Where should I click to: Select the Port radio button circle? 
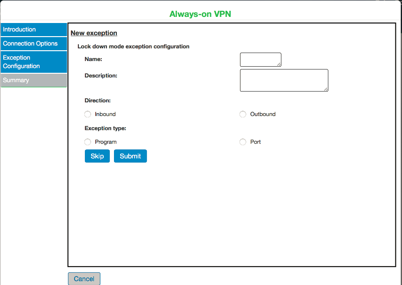243,142
